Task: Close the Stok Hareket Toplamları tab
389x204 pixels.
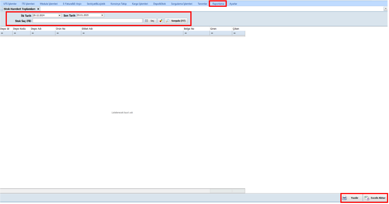Action: (x=38, y=9)
